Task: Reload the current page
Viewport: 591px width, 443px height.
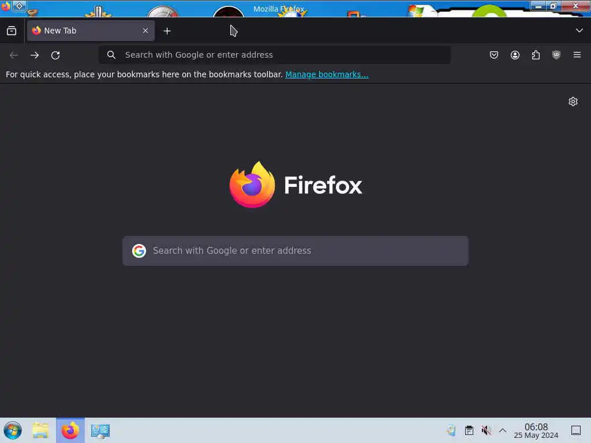Action: click(x=55, y=55)
